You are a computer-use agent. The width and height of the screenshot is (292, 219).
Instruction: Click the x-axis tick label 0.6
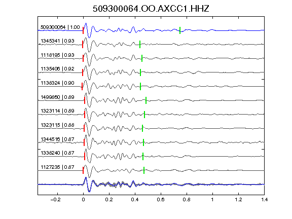pos(161,200)
